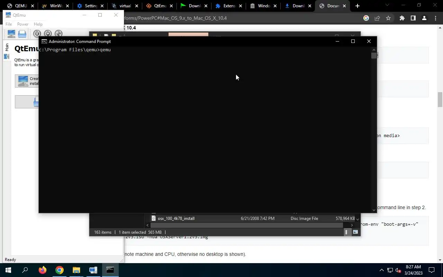Switch to the WinWorld browser tab
The height and width of the screenshot is (277, 443).
(55, 6)
